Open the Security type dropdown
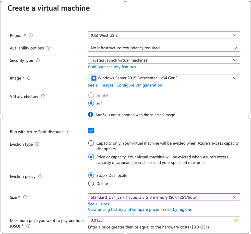This screenshot has height=234, width=251. point(164,60)
